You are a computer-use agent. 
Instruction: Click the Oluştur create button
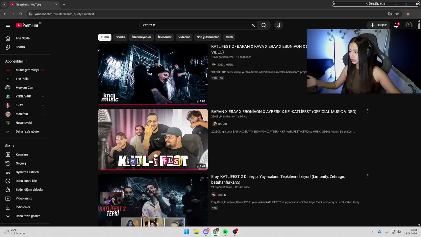pyautogui.click(x=378, y=25)
